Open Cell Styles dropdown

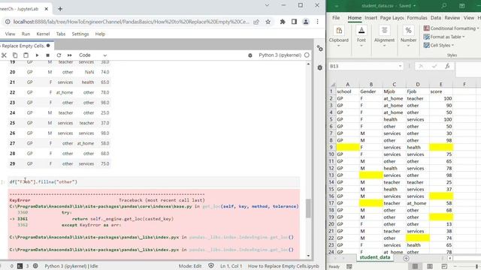439,45
